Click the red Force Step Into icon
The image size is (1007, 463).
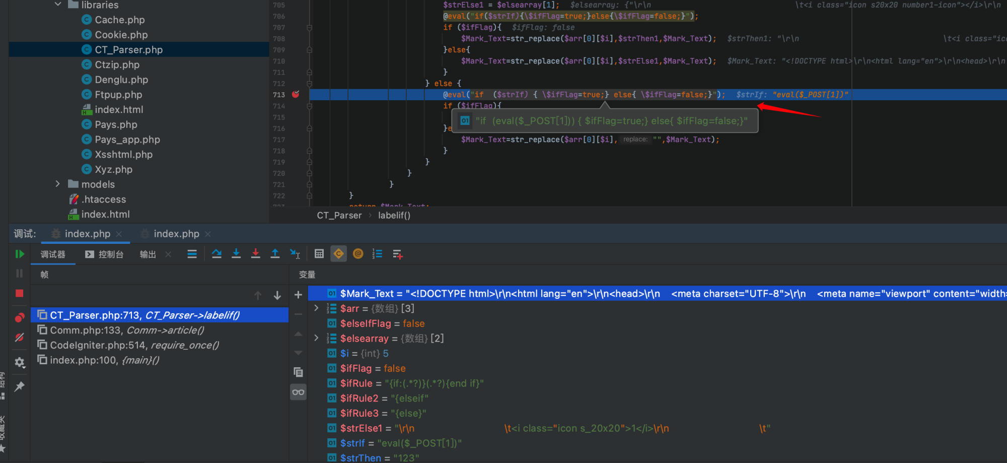point(256,254)
